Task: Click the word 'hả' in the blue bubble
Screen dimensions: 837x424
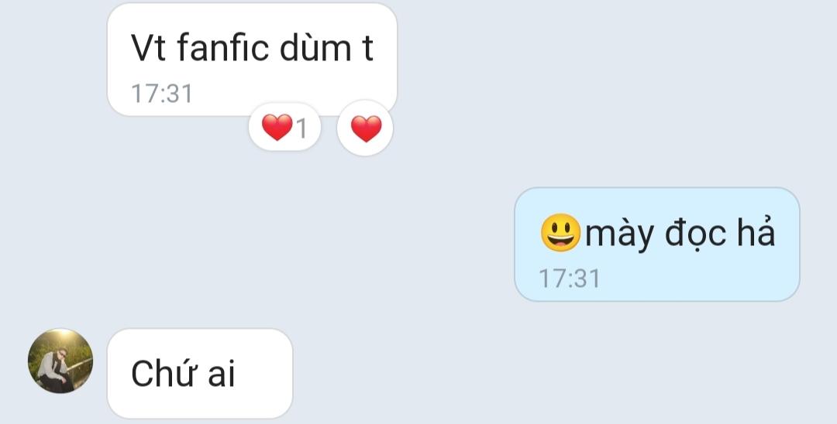Action: point(756,232)
